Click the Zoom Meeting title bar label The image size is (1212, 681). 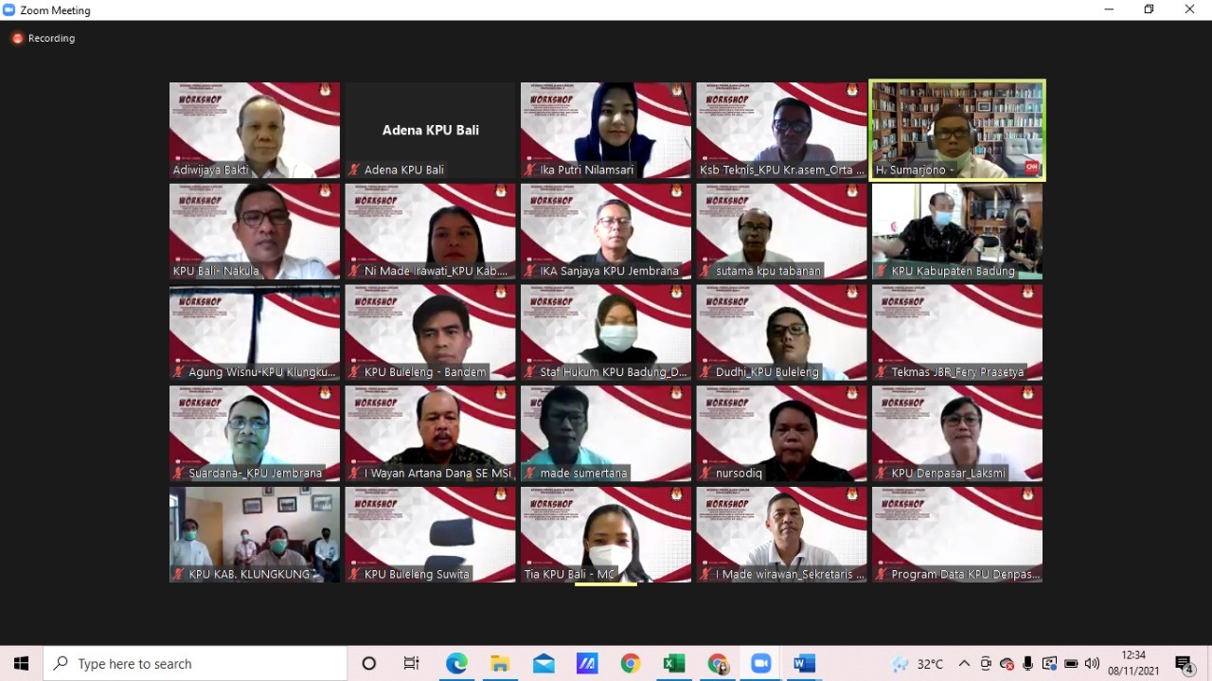pos(55,10)
